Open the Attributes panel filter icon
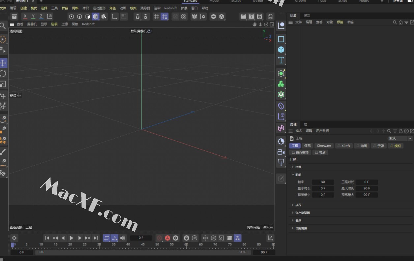 [395, 131]
